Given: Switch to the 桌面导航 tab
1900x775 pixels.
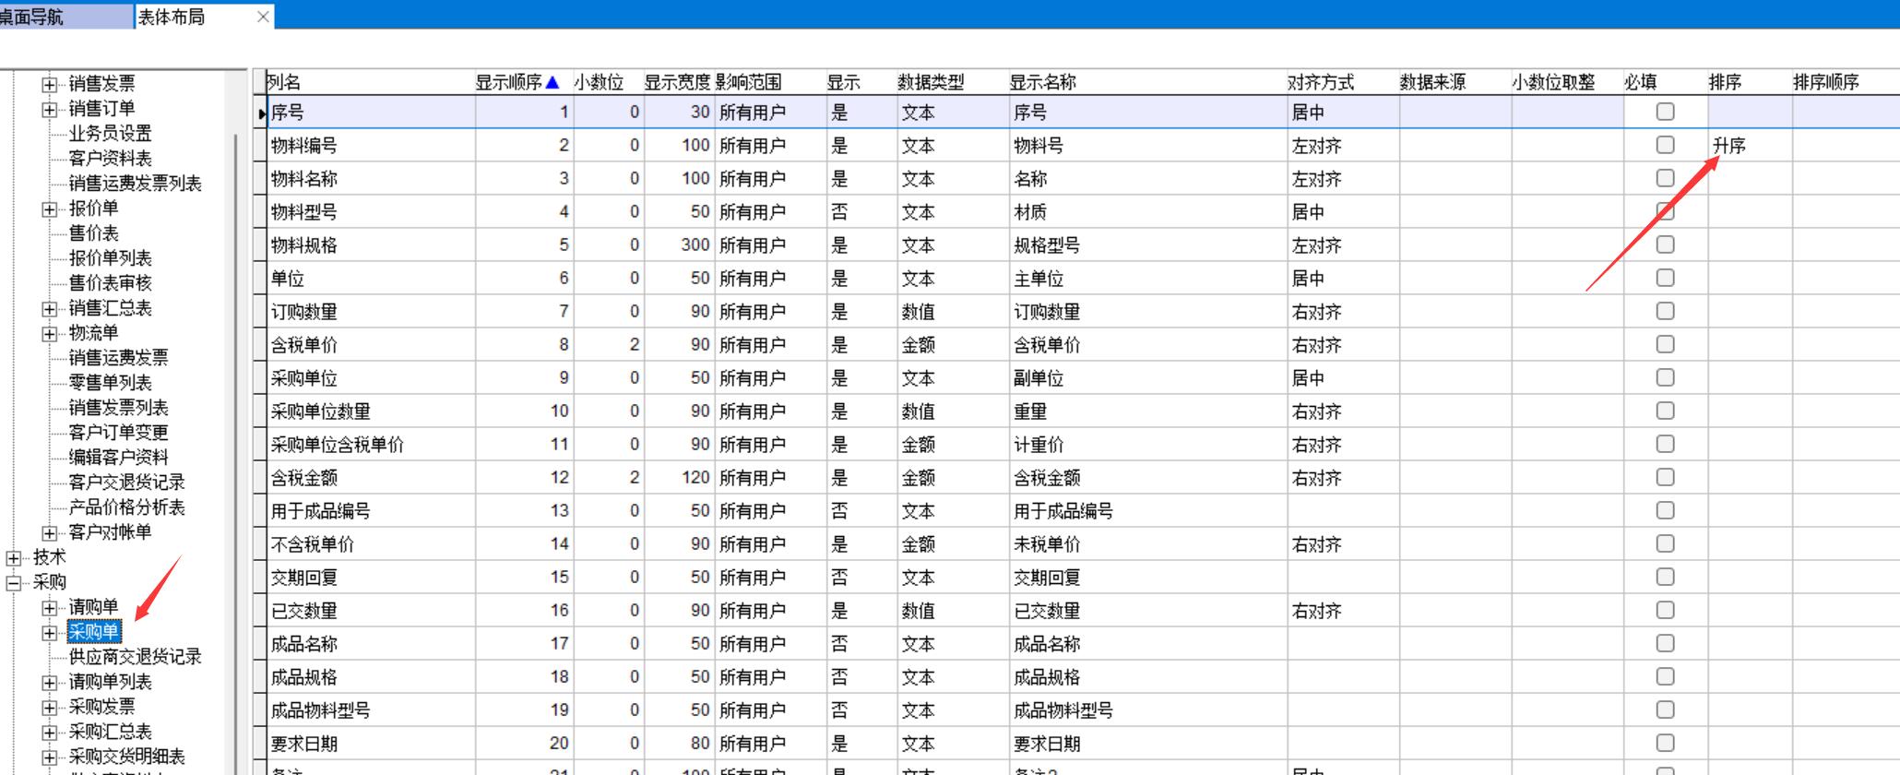Looking at the screenshot, I should pos(65,17).
